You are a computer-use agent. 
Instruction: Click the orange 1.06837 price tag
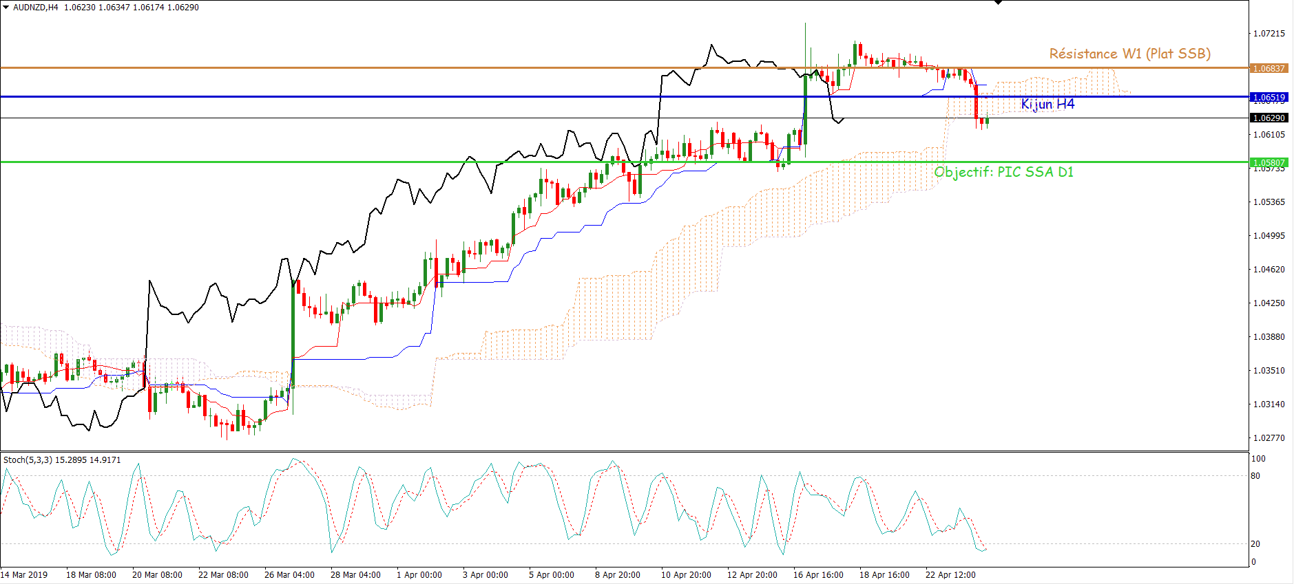[x=1269, y=69]
